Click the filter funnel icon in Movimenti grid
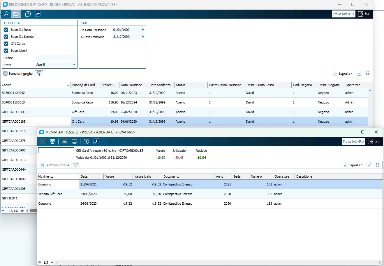Viewport: 384px width, 266px height. (x=75, y=165)
